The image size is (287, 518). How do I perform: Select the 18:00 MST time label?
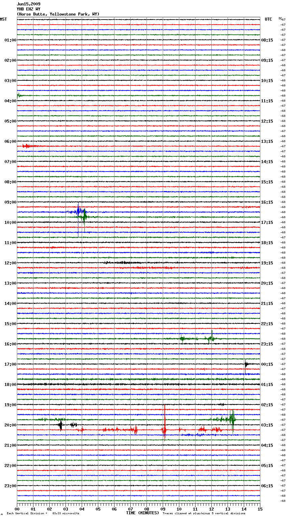10,385
